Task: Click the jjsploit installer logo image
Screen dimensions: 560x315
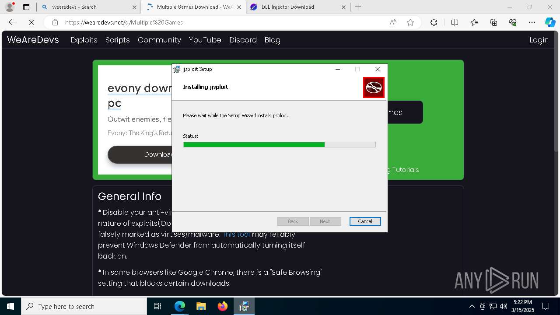Action: click(x=374, y=87)
